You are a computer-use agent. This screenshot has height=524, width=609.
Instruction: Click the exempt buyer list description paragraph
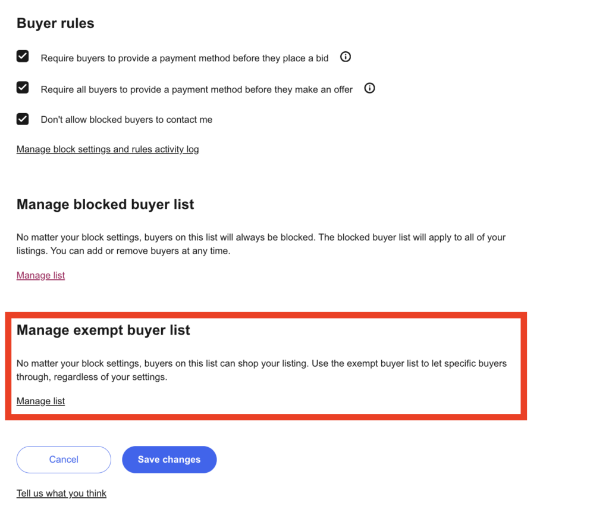click(262, 370)
